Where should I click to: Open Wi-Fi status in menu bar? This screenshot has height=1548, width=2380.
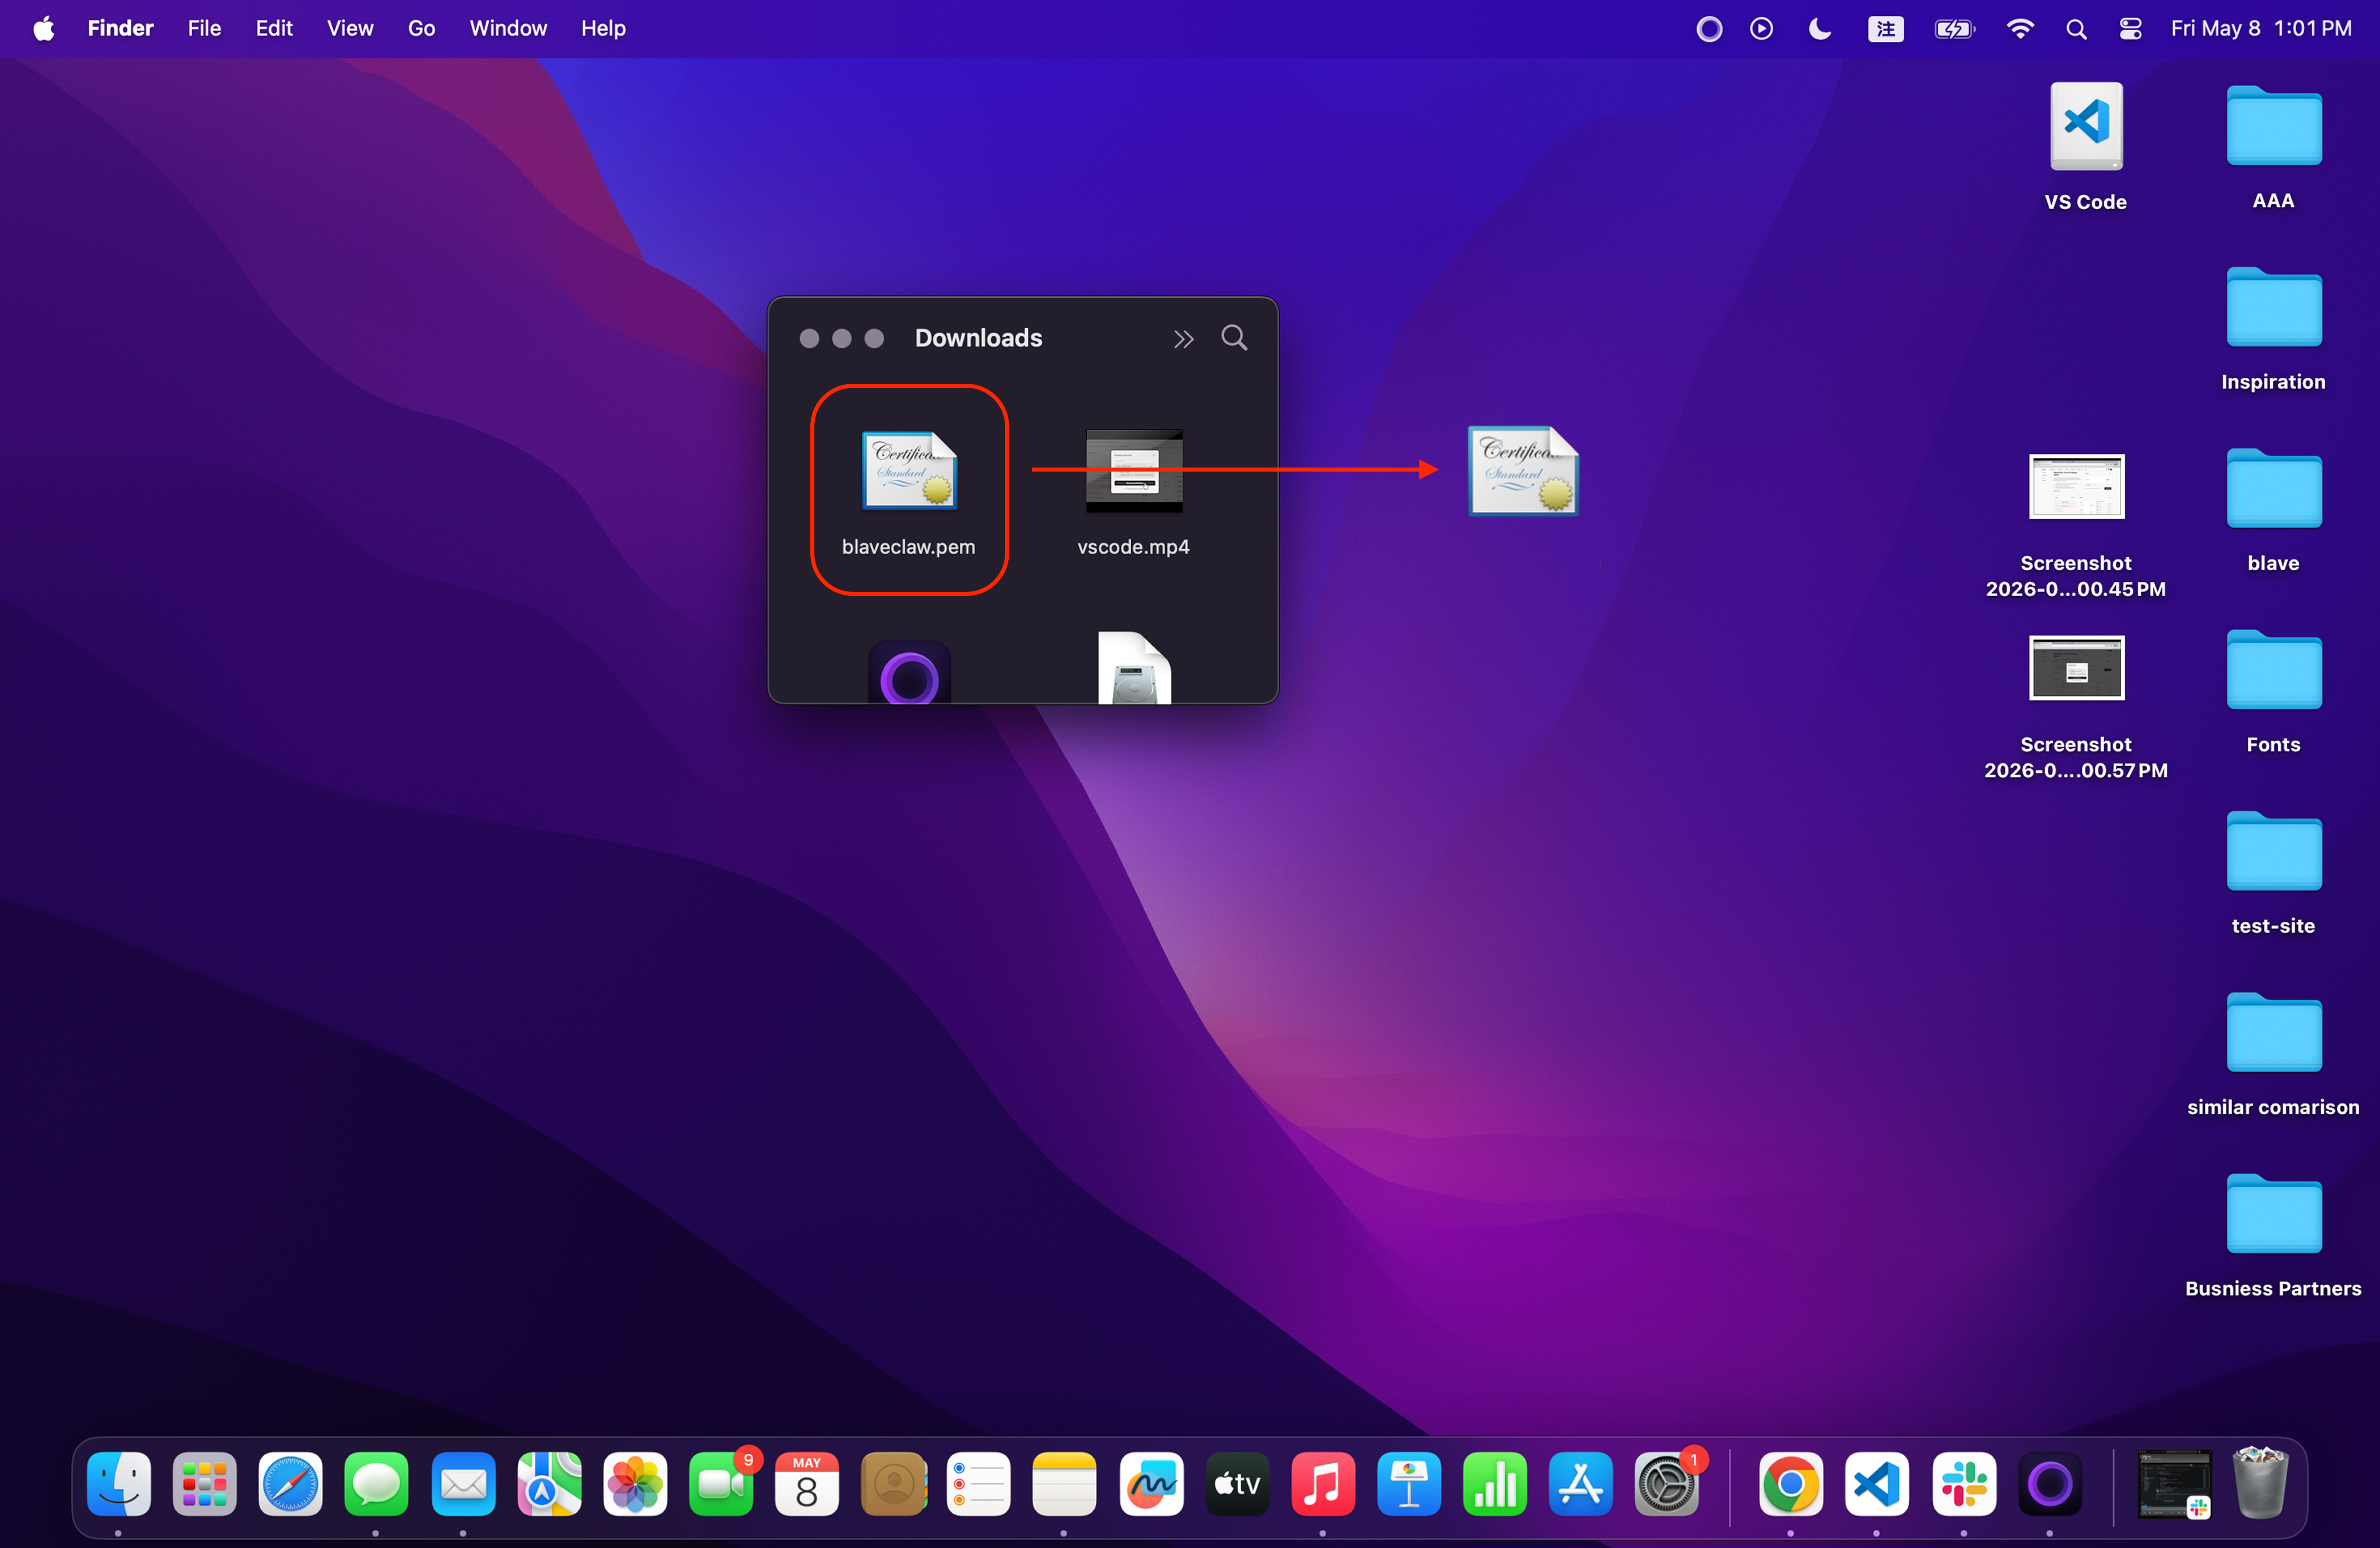(2020, 29)
